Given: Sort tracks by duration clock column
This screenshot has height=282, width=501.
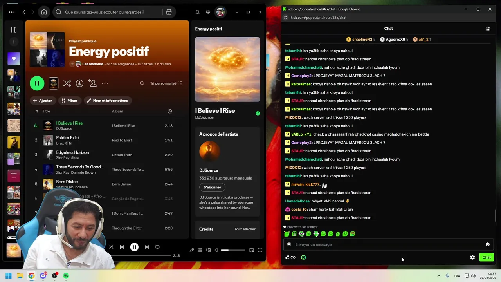Looking at the screenshot, I should 170,111.
